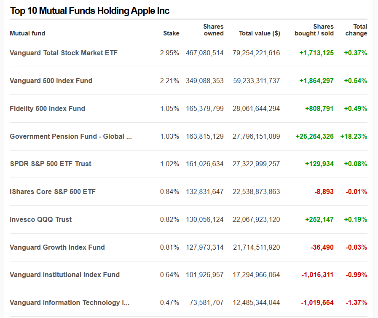Select shares owned value 165,379,799

point(205,108)
